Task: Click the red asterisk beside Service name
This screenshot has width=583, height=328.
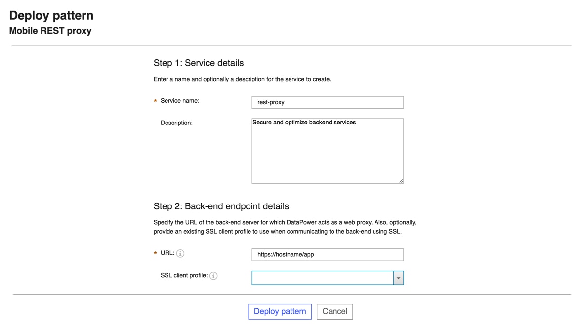Action: tap(155, 101)
